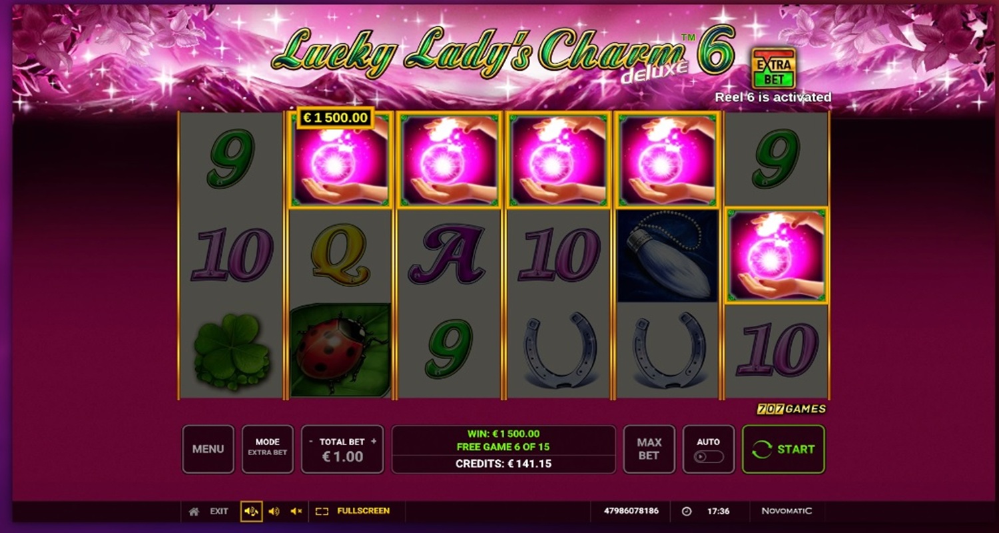Switch the Mode Extra Bet button
The image size is (999, 533).
coord(268,449)
